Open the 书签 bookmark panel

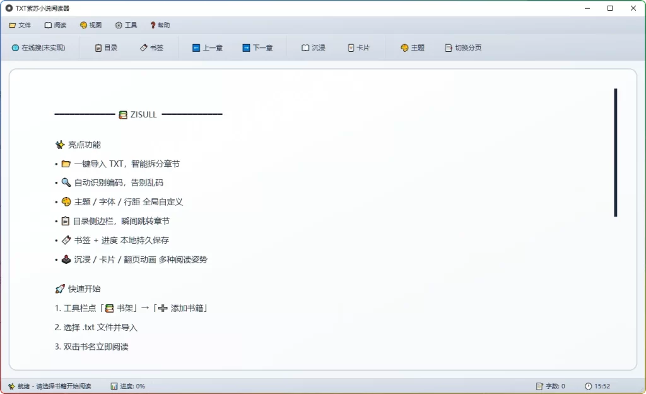click(152, 47)
